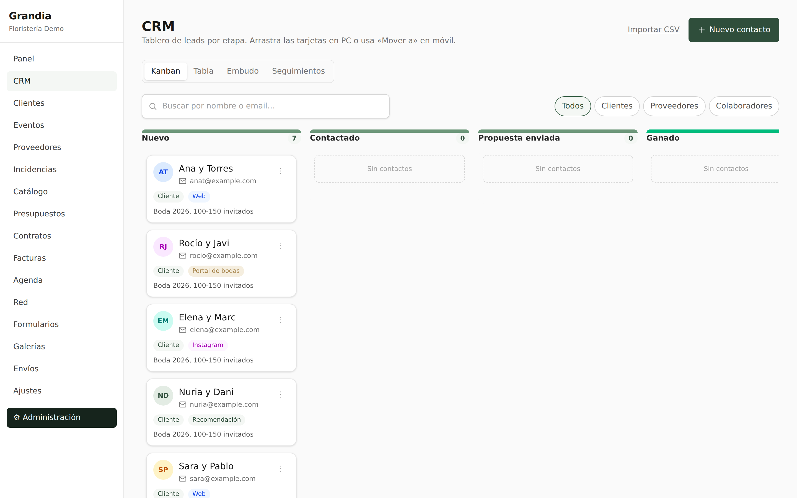Create a contact with Nuevo contacto button
The width and height of the screenshot is (797, 498).
tap(733, 30)
